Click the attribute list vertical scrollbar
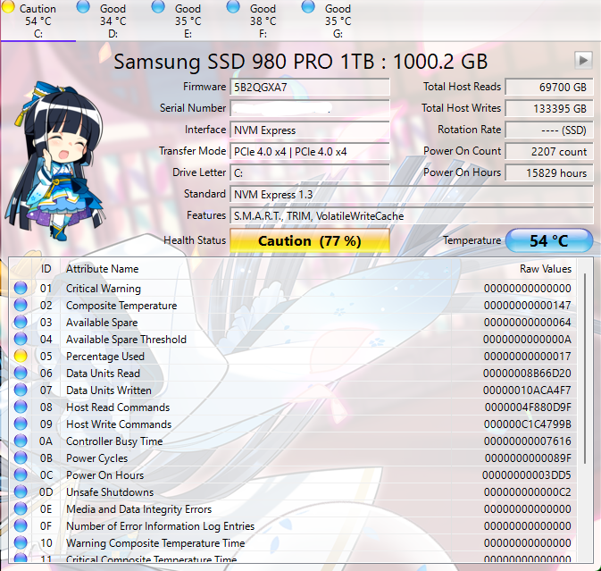The height and width of the screenshot is (571, 601). click(x=585, y=368)
